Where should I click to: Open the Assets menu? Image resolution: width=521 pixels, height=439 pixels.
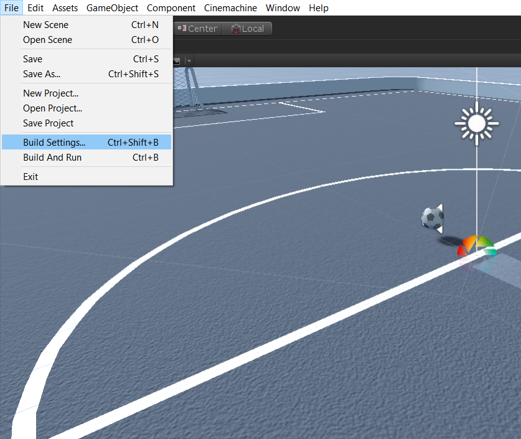(x=65, y=8)
